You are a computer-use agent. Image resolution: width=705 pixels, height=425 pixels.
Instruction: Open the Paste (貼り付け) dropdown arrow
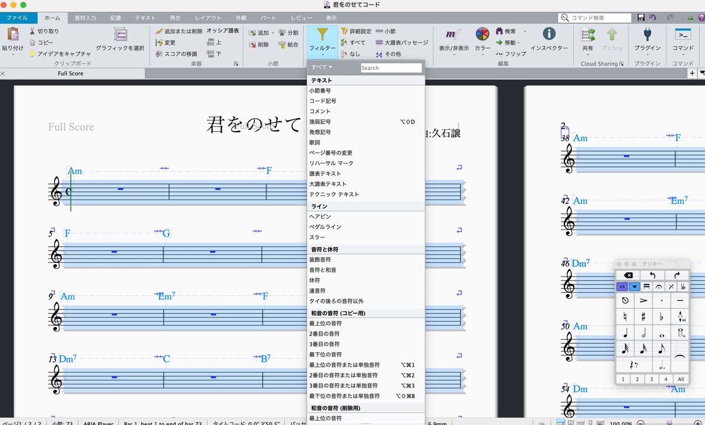point(12,55)
